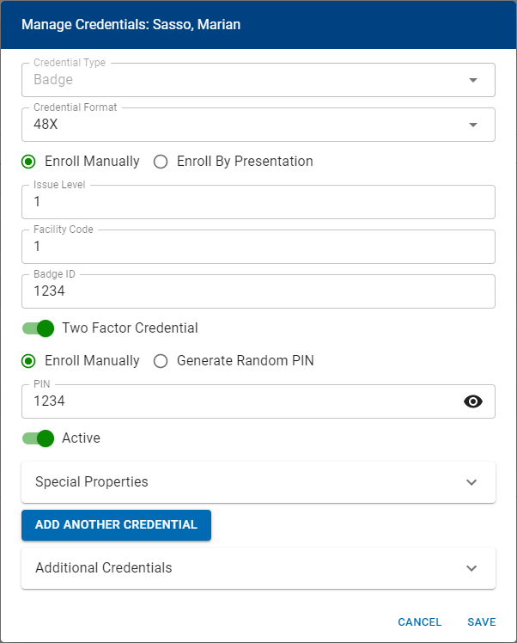Image resolution: width=517 pixels, height=643 pixels.
Task: Focus the Facility Code field
Action: coord(258,248)
